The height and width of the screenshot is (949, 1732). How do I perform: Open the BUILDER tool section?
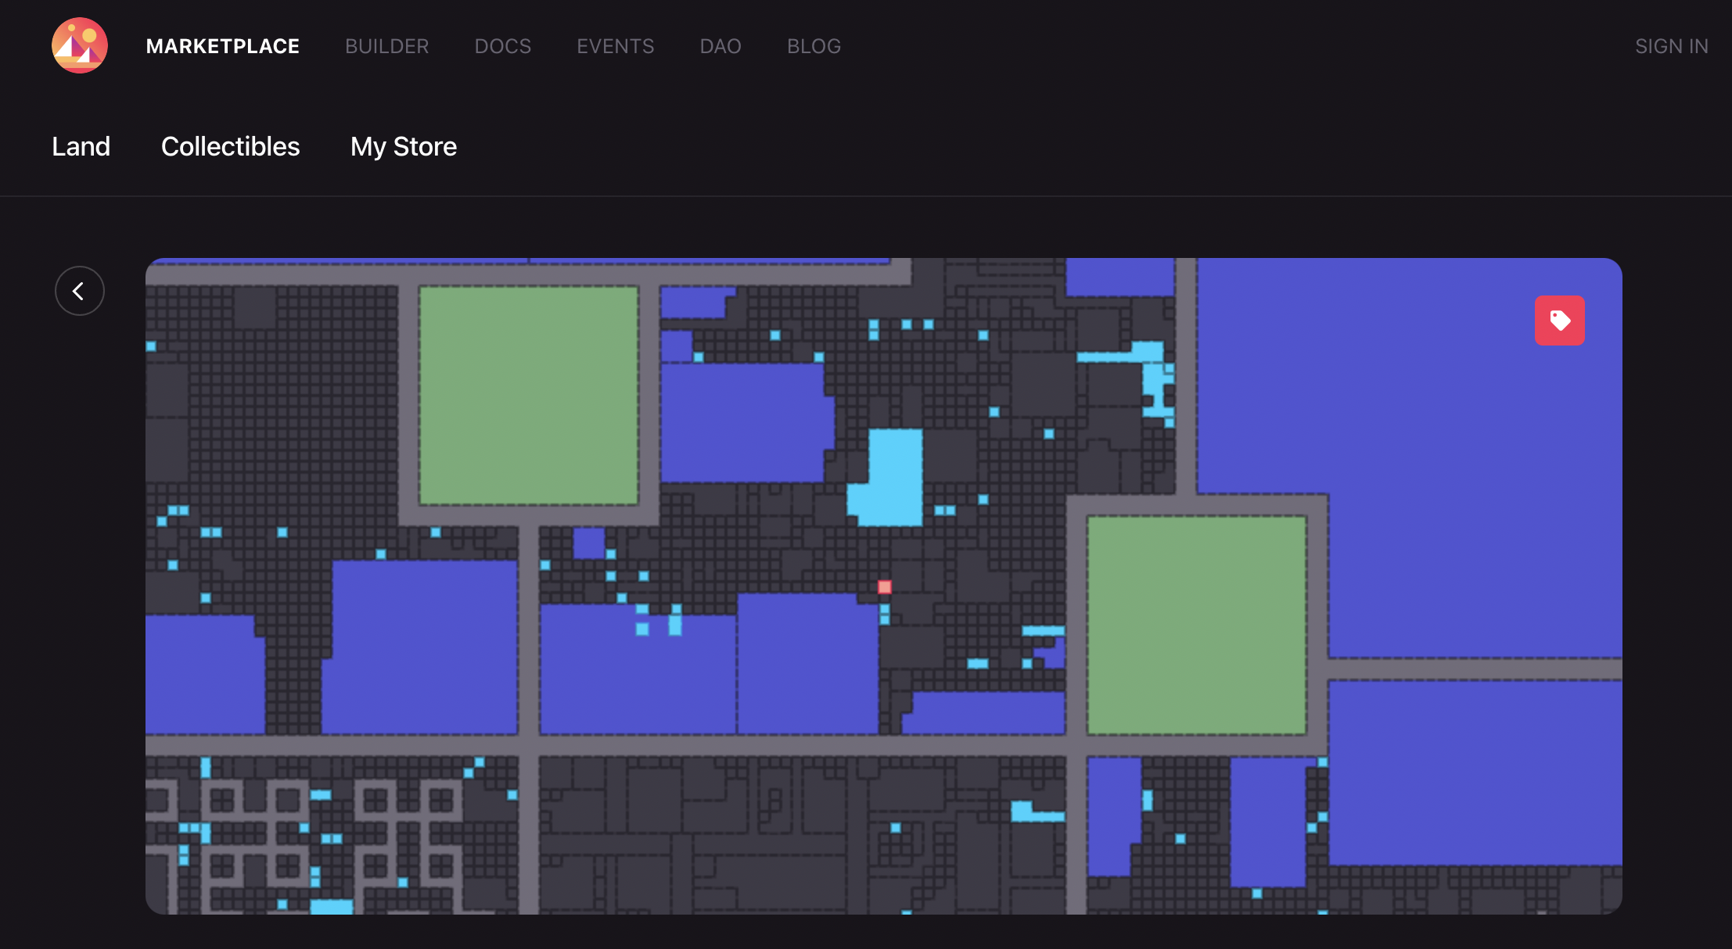coord(386,45)
